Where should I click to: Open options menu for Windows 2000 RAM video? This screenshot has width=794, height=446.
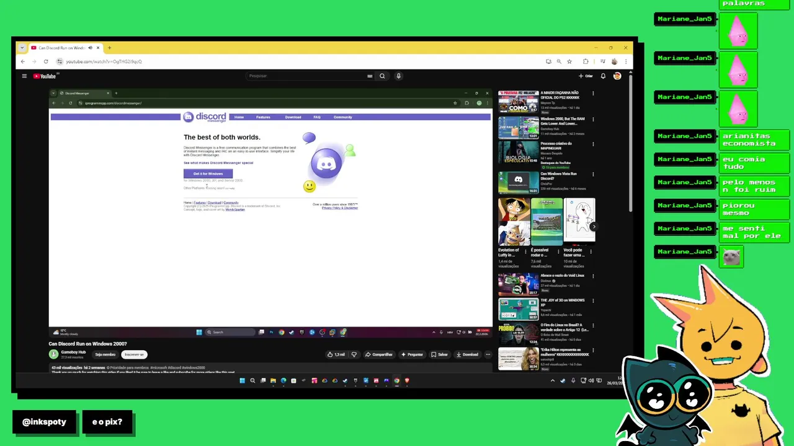[x=593, y=119]
